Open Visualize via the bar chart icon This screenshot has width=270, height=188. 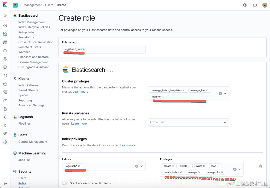(5, 34)
